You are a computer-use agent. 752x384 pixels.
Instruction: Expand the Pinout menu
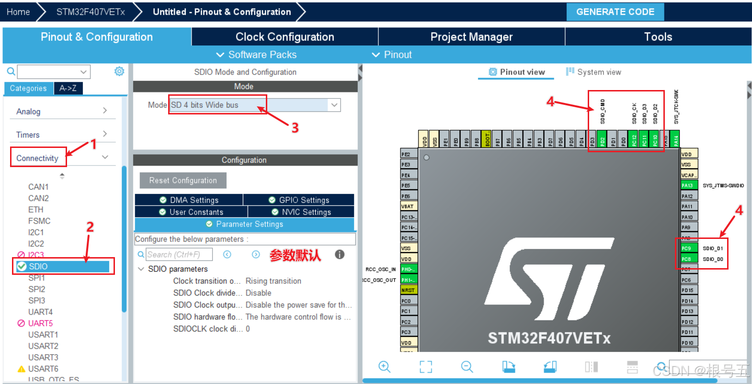[392, 55]
